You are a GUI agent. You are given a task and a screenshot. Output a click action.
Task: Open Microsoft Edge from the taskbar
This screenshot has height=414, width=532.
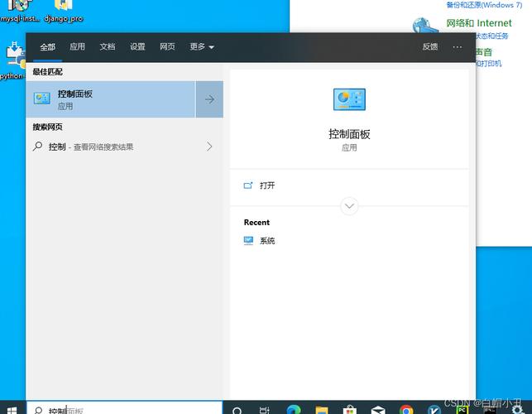click(x=294, y=410)
